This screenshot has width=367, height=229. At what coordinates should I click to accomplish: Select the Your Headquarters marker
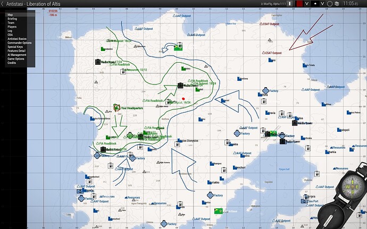coord(117,108)
